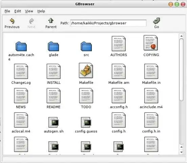Click the 'Makefile.in' file name label
Screen dimensions: 187x163
point(151,83)
